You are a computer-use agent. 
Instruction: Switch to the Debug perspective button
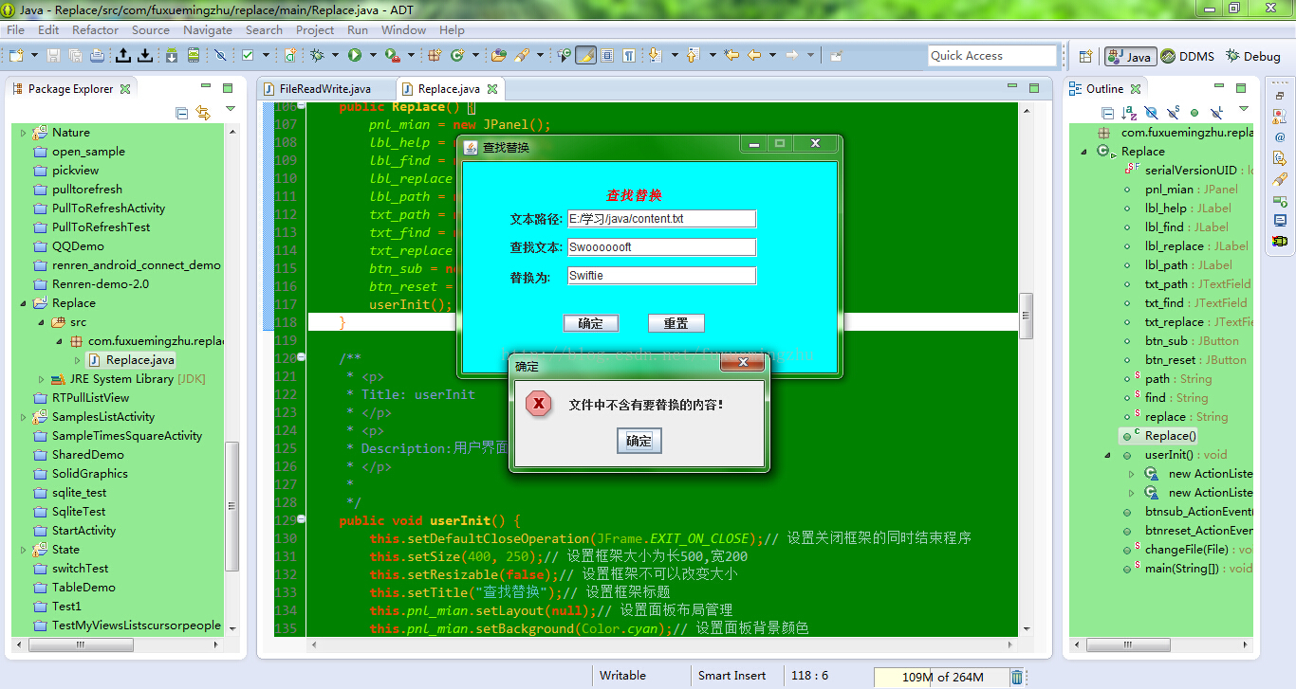pos(1253,56)
